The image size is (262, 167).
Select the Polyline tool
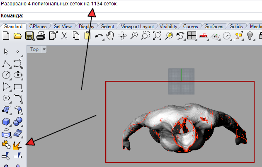click(x=6, y=64)
